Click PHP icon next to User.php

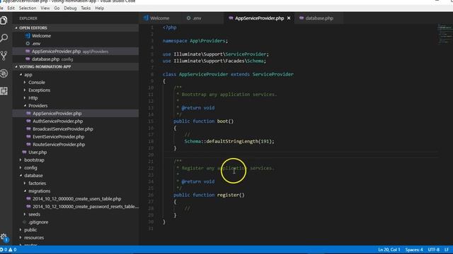[x=24, y=152]
